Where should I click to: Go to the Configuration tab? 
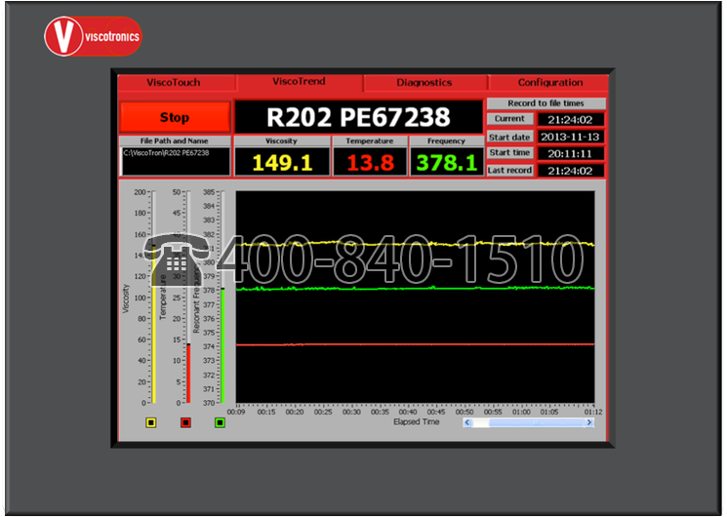tap(549, 83)
